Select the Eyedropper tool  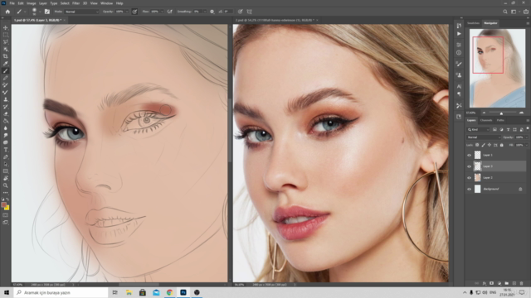pos(6,64)
